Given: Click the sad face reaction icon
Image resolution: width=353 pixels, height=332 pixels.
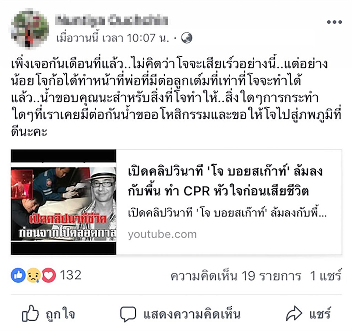Looking at the screenshot, I should point(33,275).
